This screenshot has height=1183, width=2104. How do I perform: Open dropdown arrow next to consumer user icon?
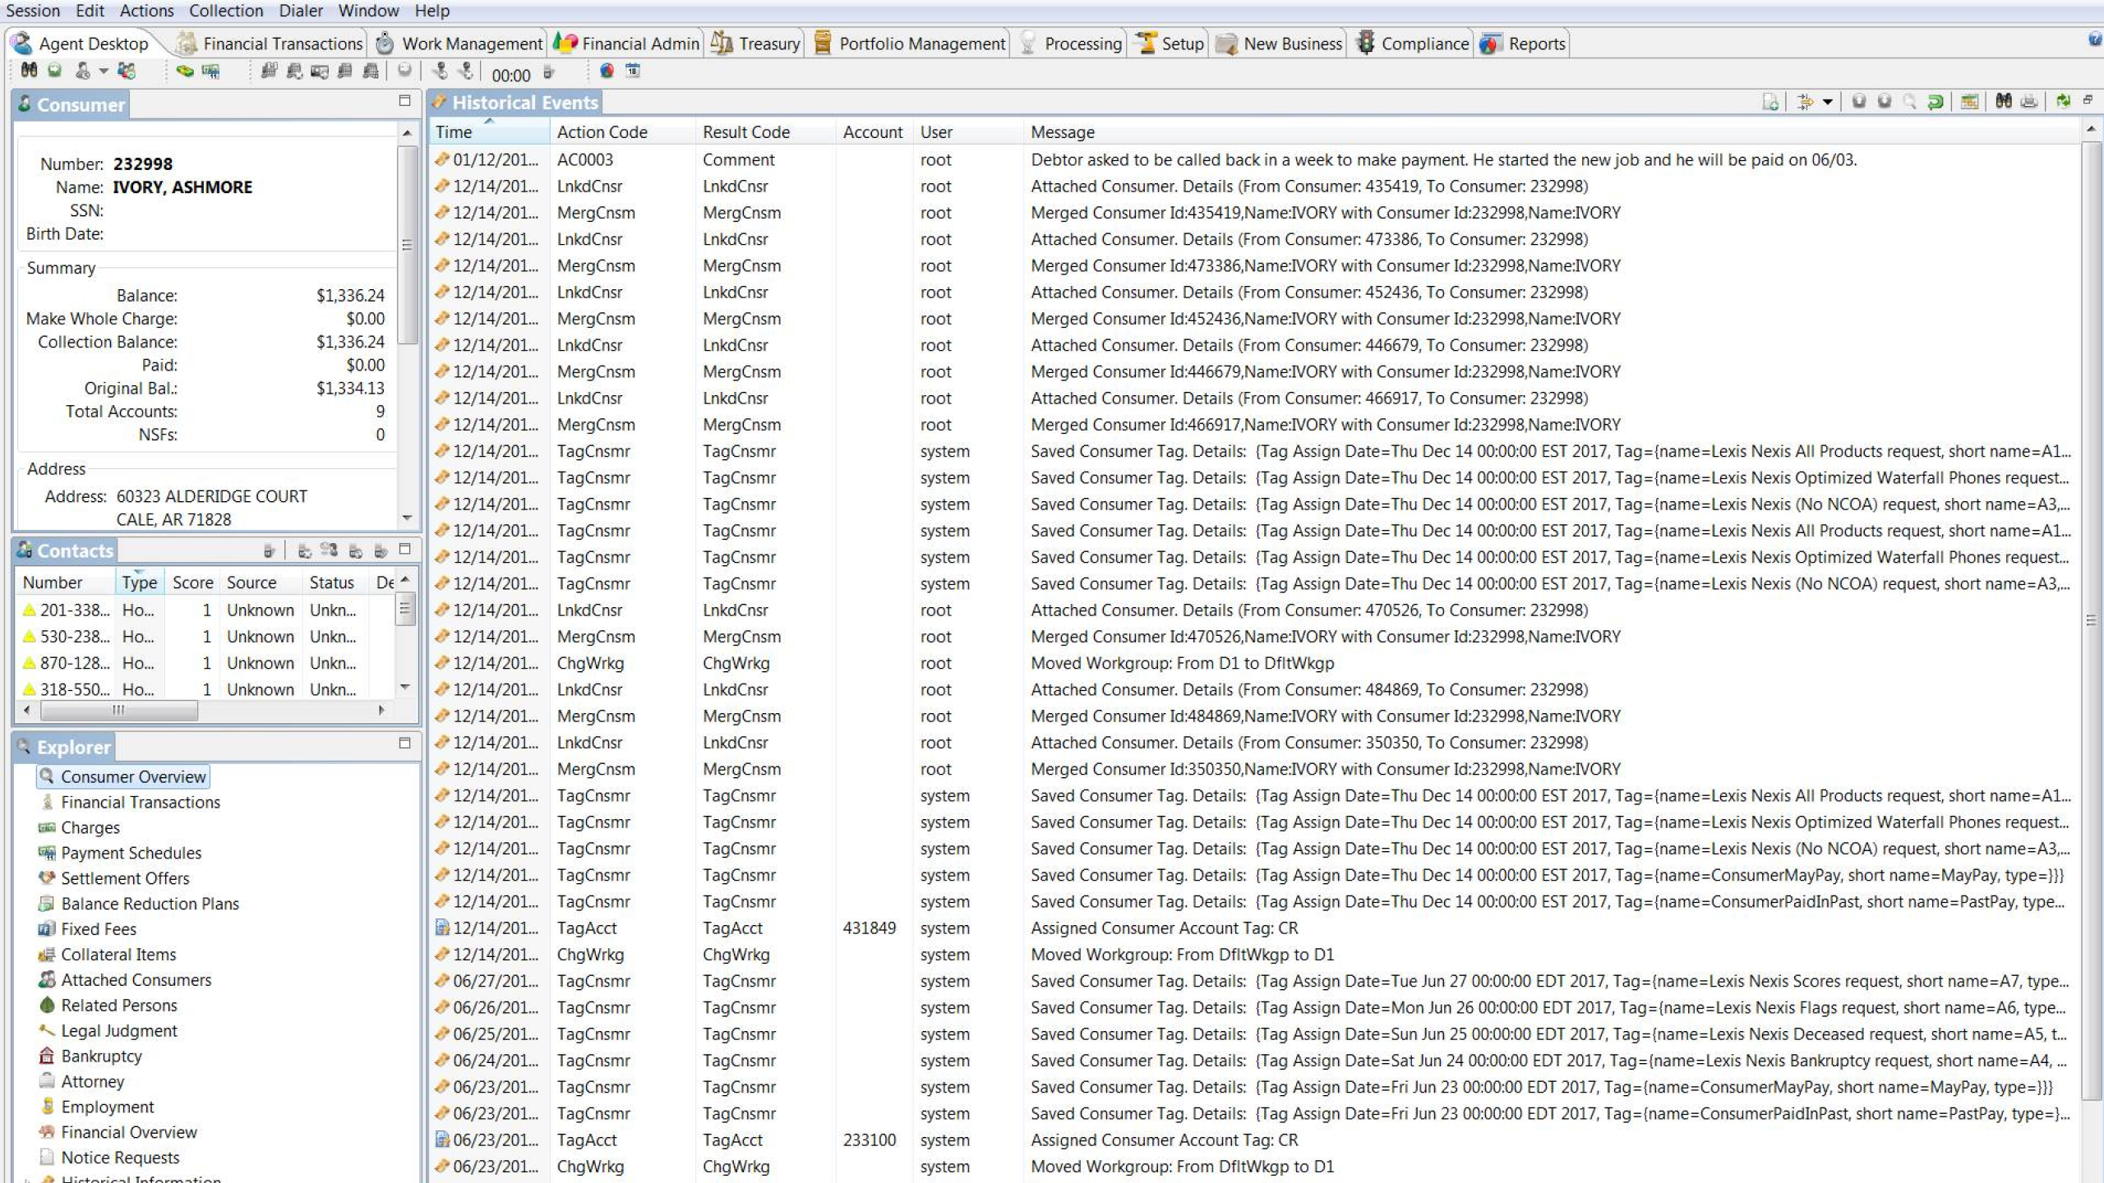click(104, 72)
